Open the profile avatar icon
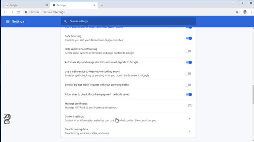The height and width of the screenshot is (142, 254). (x=245, y=12)
